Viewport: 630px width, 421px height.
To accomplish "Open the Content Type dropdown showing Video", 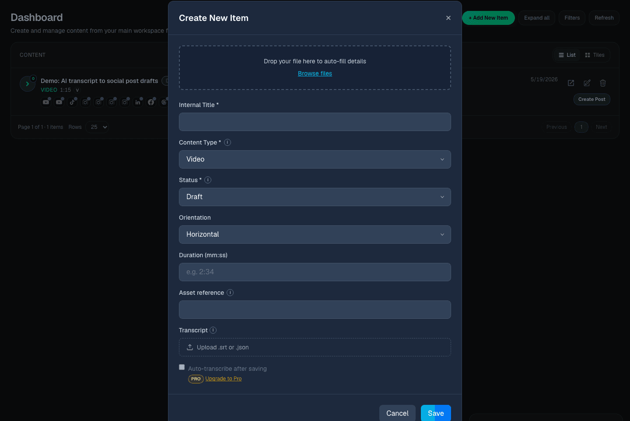I will pyautogui.click(x=315, y=159).
